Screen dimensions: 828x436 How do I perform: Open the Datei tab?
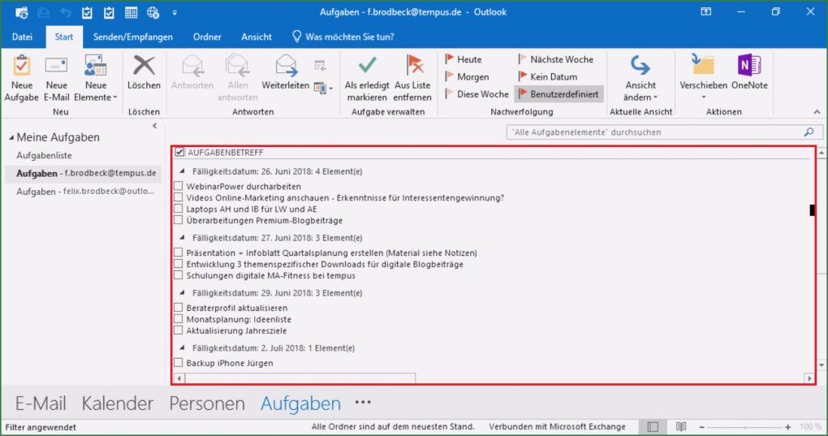click(x=23, y=37)
